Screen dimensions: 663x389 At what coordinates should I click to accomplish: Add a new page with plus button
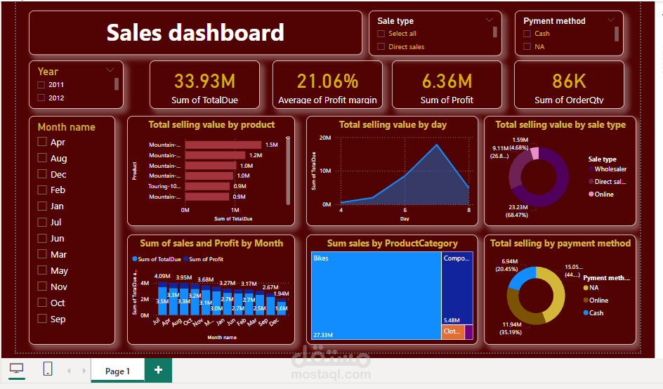[x=158, y=370]
